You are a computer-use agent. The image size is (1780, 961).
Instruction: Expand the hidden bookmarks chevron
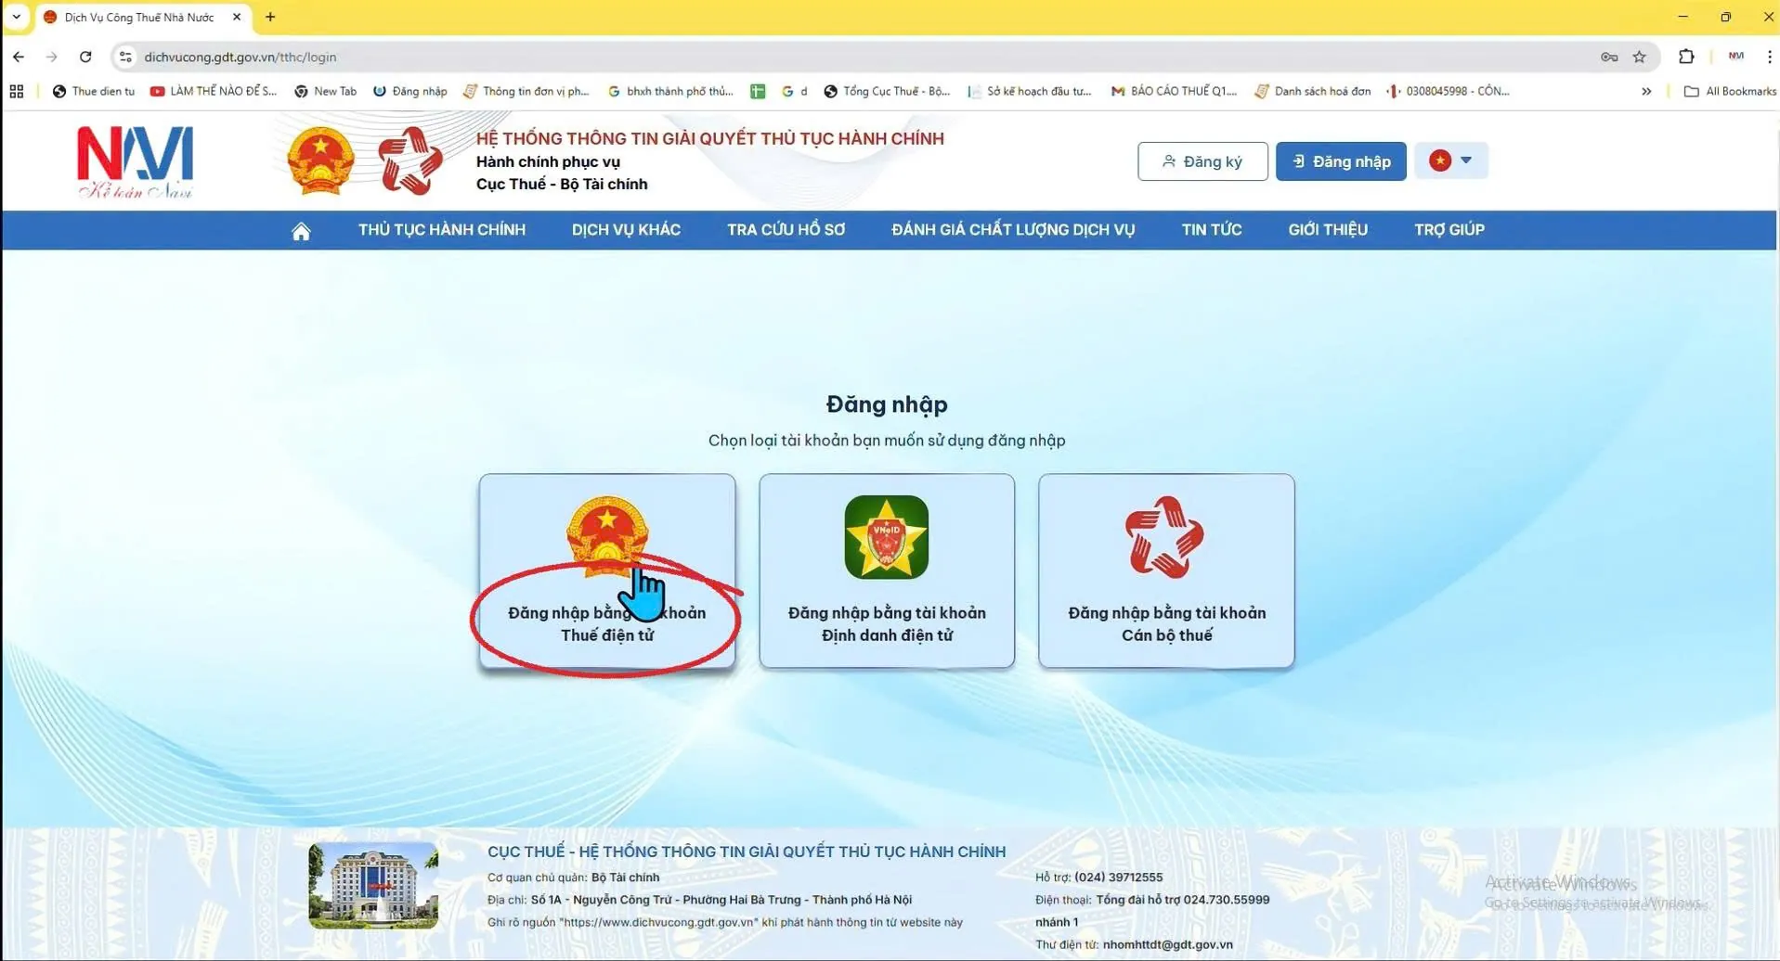[x=1646, y=91]
